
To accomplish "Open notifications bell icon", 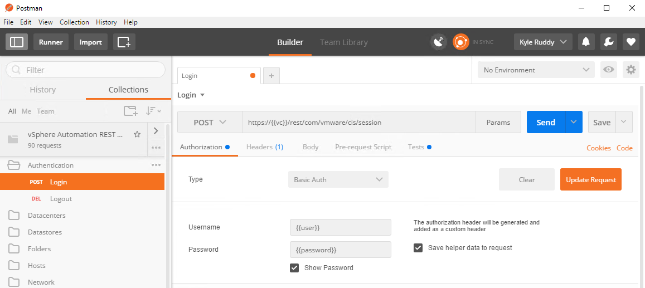I will tap(585, 42).
